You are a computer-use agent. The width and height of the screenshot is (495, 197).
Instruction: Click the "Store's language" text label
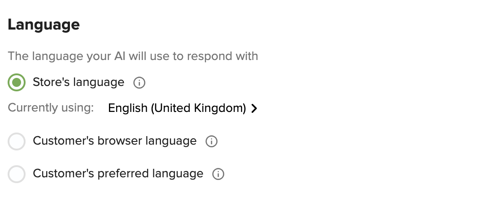click(x=78, y=82)
